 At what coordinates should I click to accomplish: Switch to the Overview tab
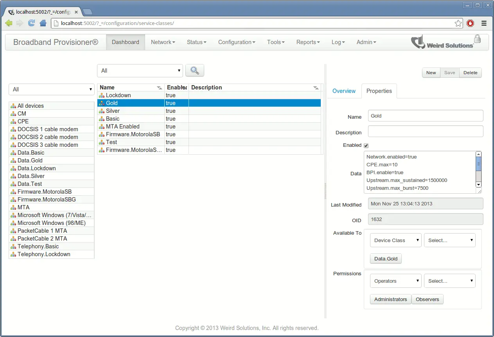click(x=344, y=91)
